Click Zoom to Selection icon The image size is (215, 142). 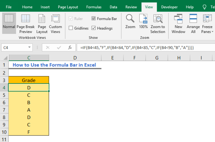158,23
